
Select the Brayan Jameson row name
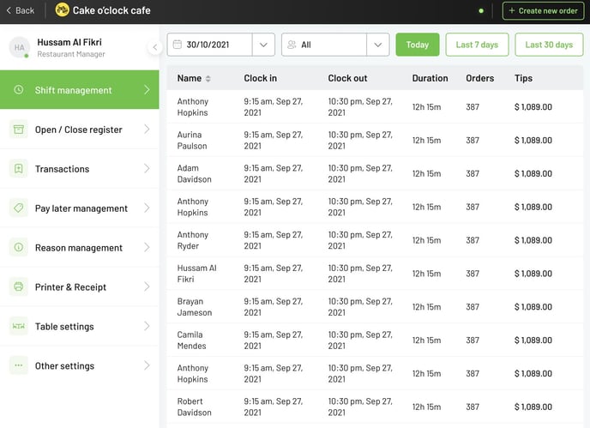195,307
